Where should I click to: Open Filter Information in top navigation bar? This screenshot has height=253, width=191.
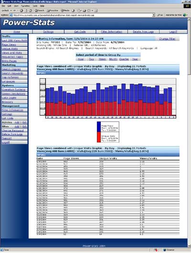[x=112, y=31]
